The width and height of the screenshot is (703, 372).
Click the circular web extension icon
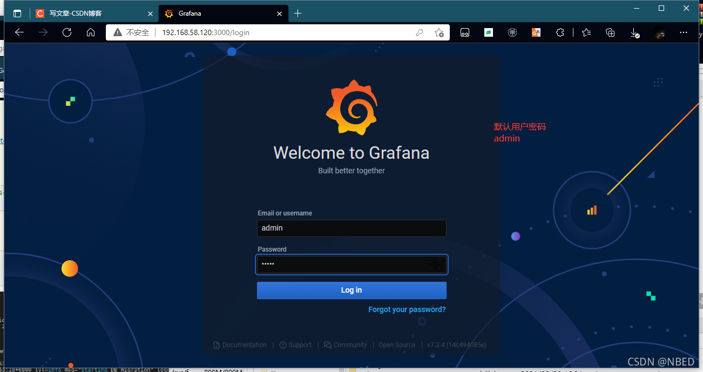(512, 32)
